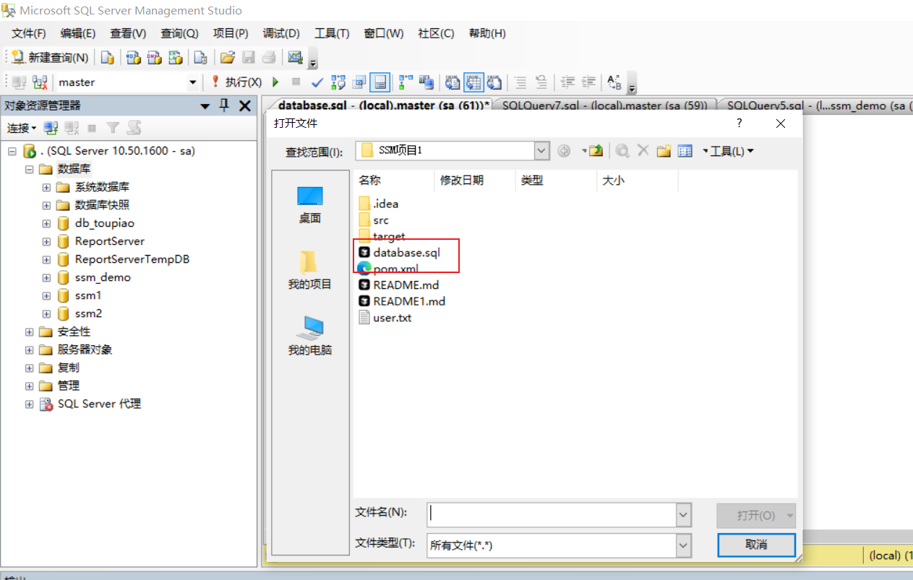The width and height of the screenshot is (913, 580).
Task: Click the decrease indent icon
Action: (x=568, y=82)
